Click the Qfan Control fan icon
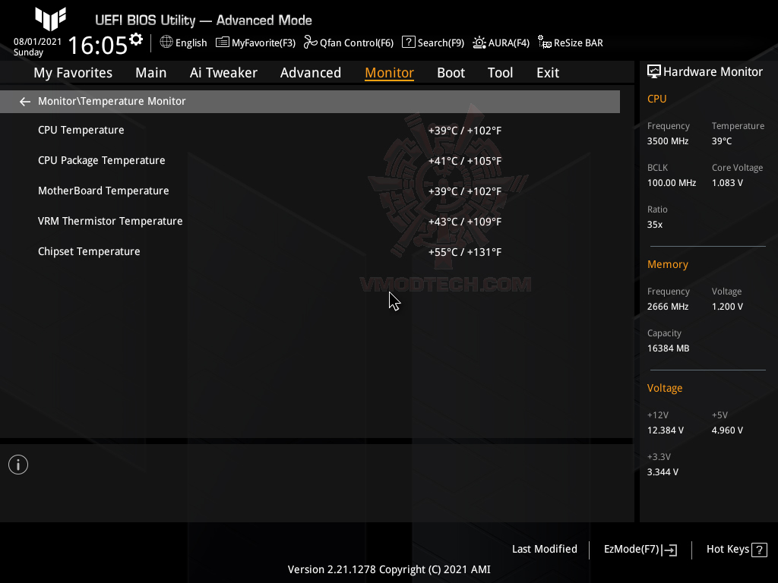This screenshot has width=778, height=583. point(310,43)
